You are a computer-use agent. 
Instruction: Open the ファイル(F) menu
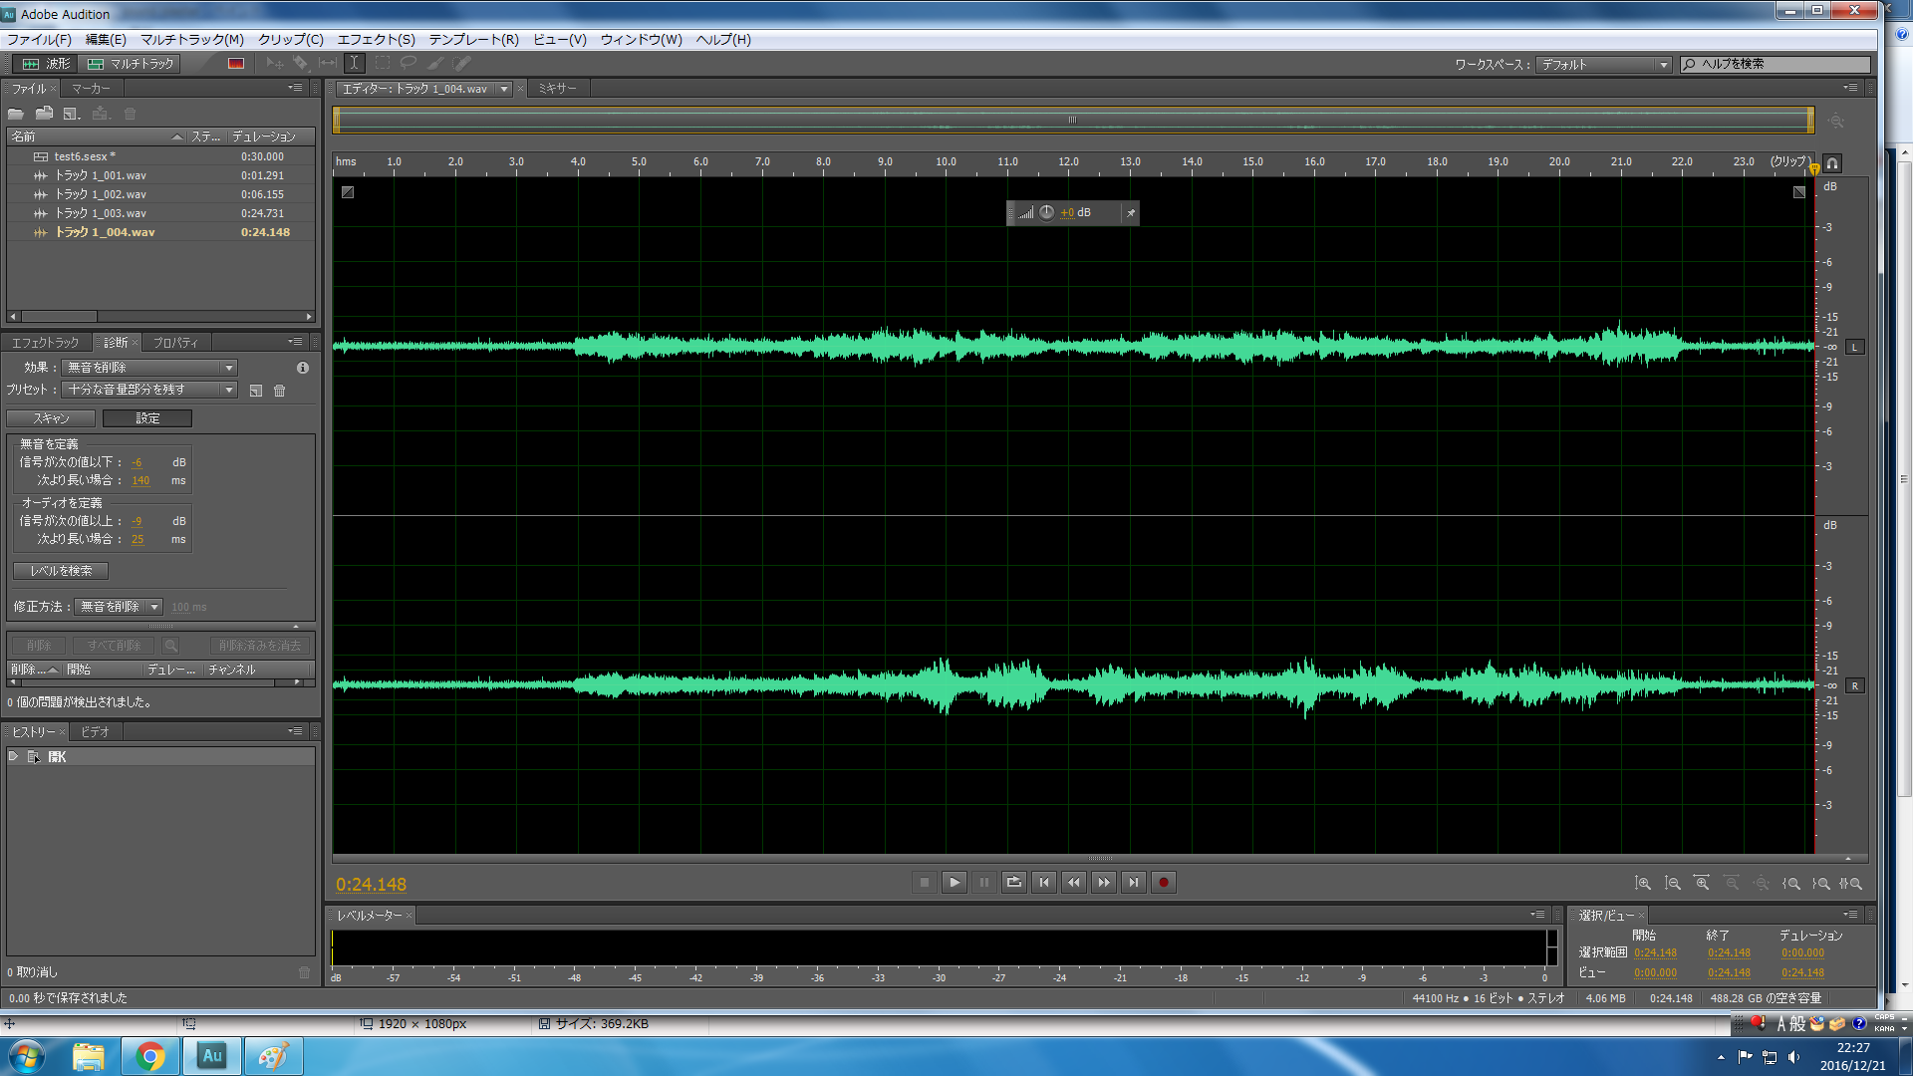coord(39,40)
